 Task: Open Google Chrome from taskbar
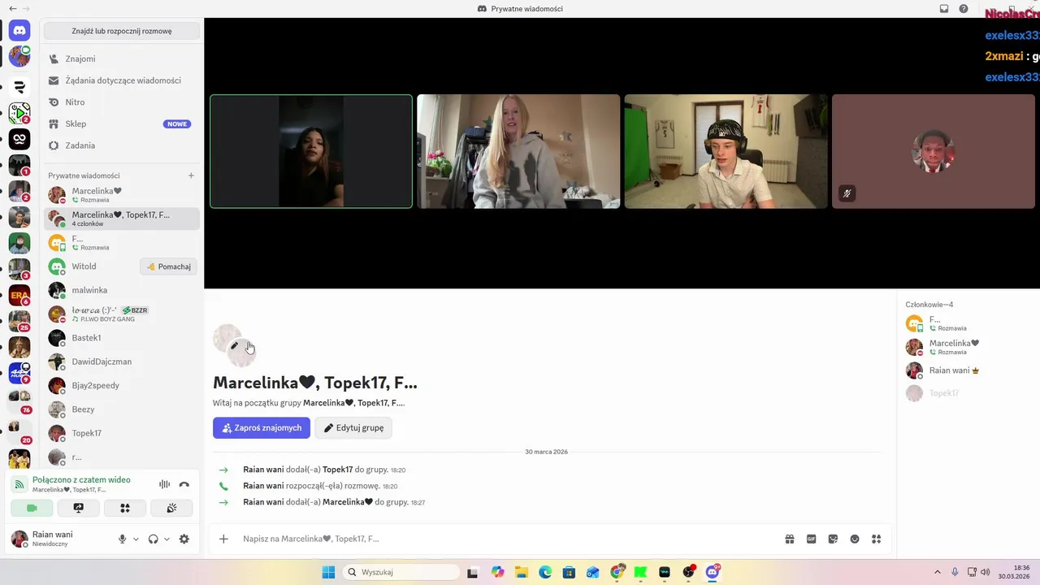tap(617, 572)
